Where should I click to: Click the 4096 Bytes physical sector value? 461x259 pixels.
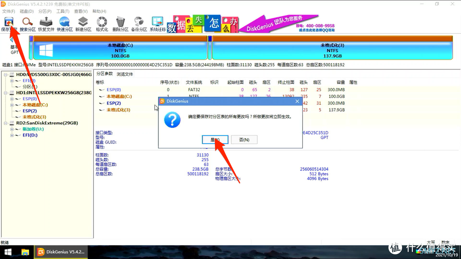[x=318, y=178]
